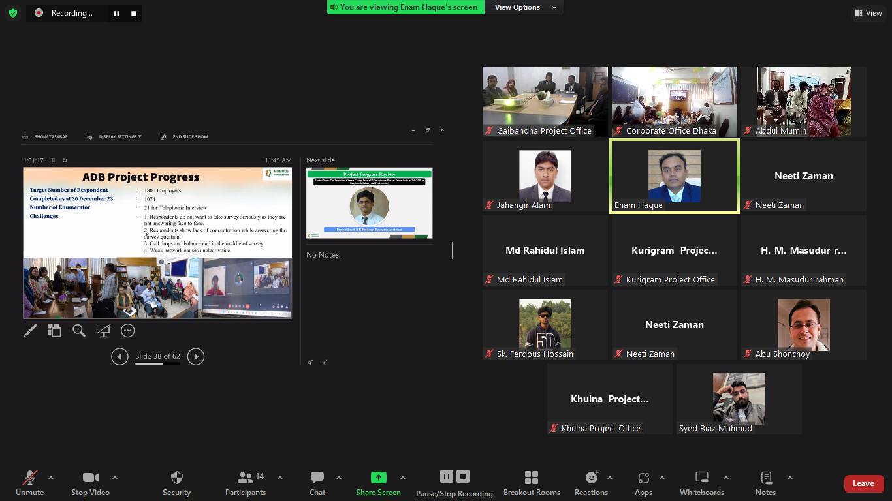Viewport: 892px width, 501px height.
Task: Expand the View Options dropdown
Action: click(x=525, y=7)
